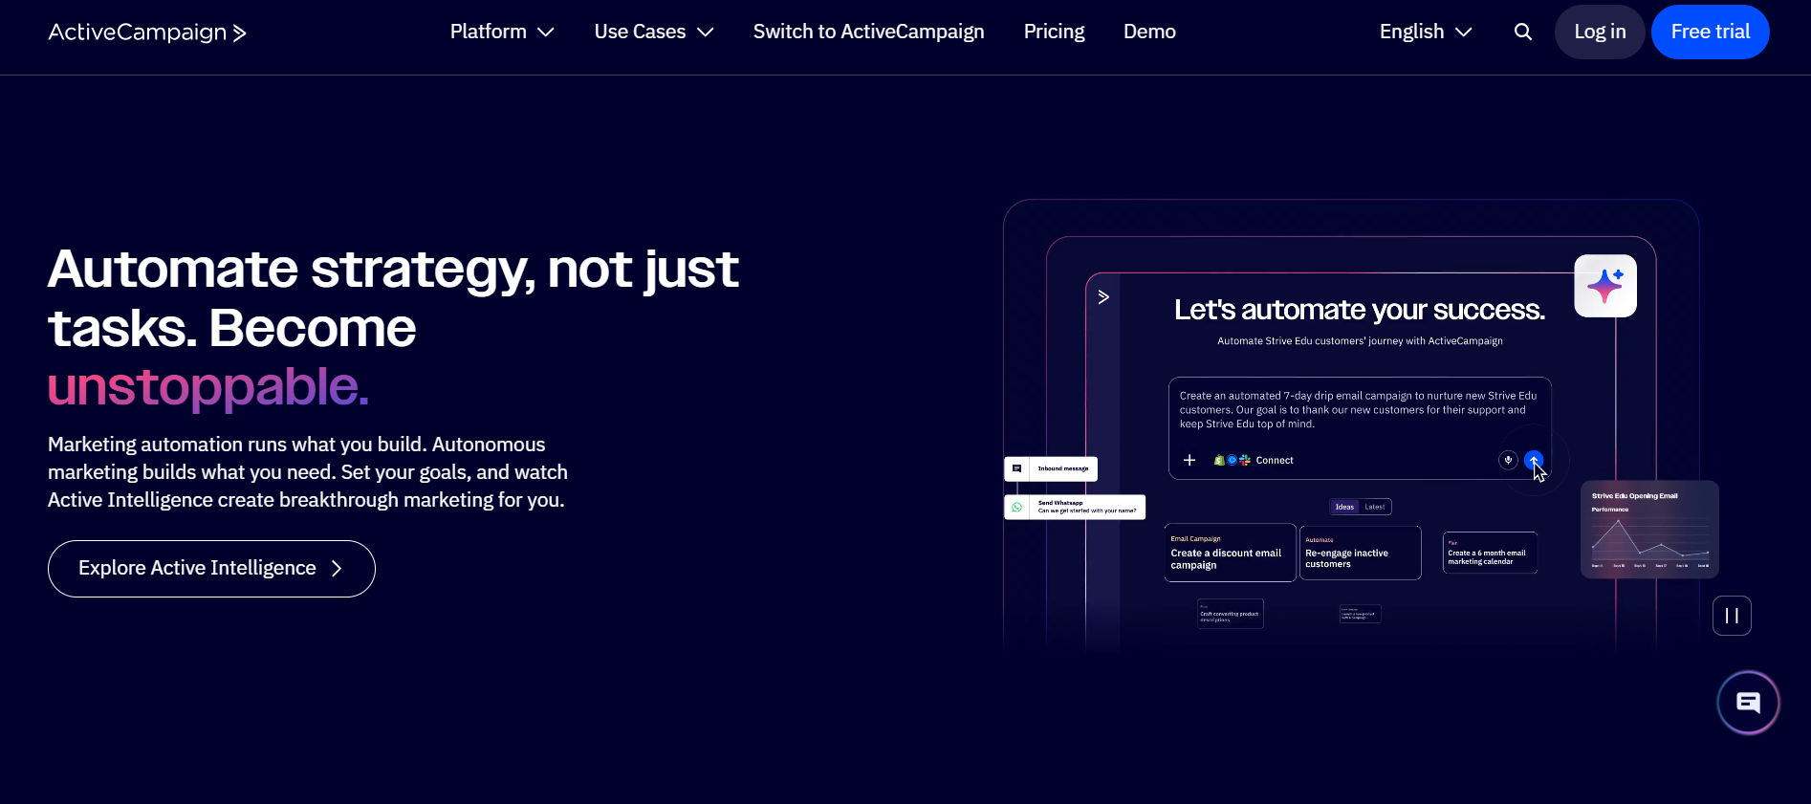Click the Log in button
The width and height of the screenshot is (1811, 804).
pyautogui.click(x=1600, y=32)
